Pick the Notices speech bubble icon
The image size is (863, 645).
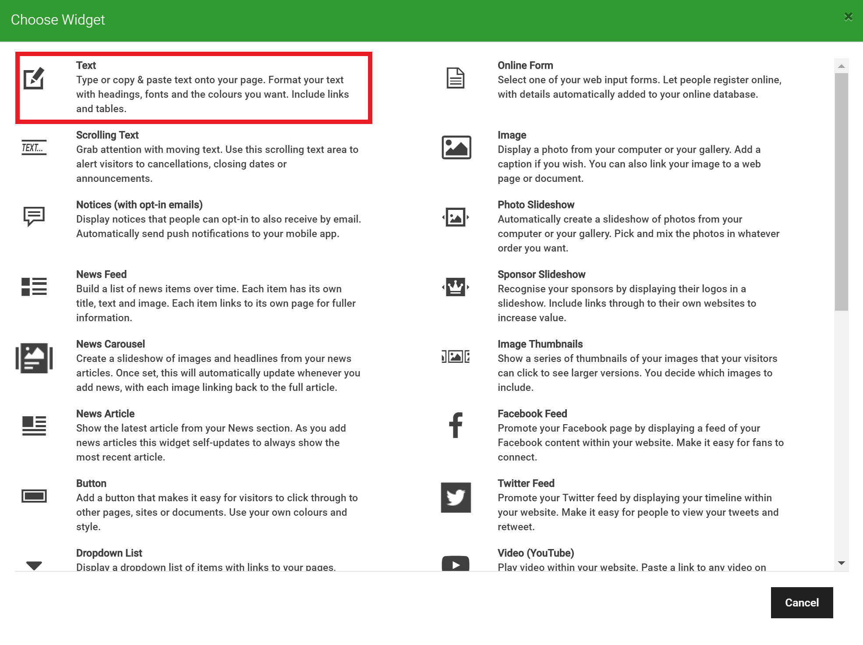click(34, 216)
